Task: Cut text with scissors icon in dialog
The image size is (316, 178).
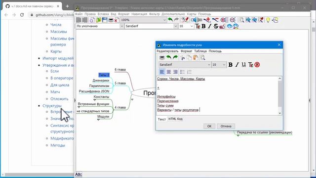Action: (x=183, y=58)
